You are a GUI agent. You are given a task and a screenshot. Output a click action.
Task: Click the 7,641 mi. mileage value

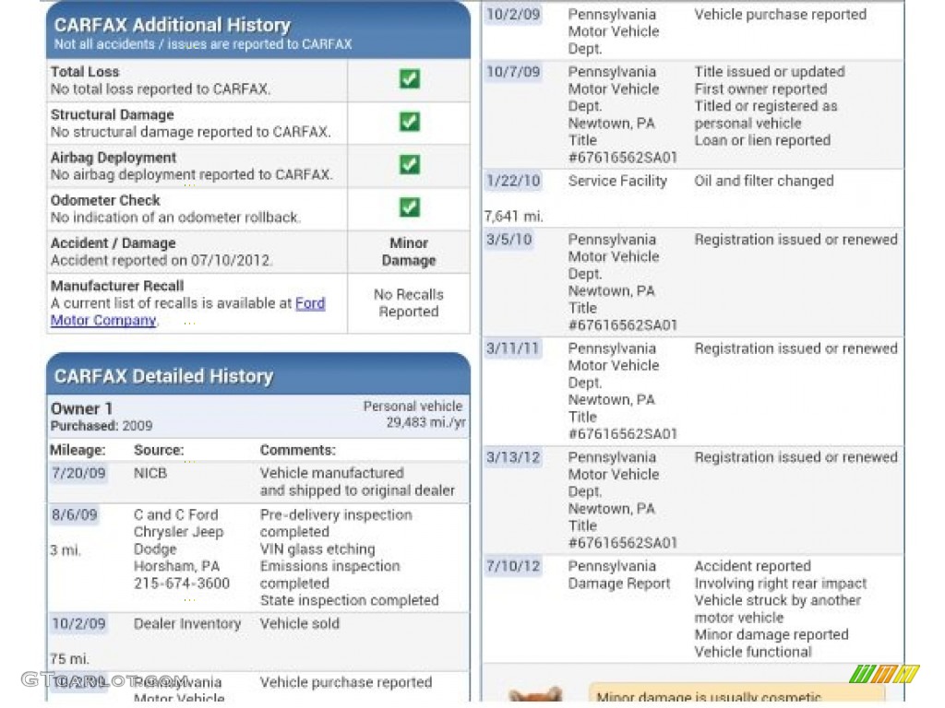click(x=513, y=216)
